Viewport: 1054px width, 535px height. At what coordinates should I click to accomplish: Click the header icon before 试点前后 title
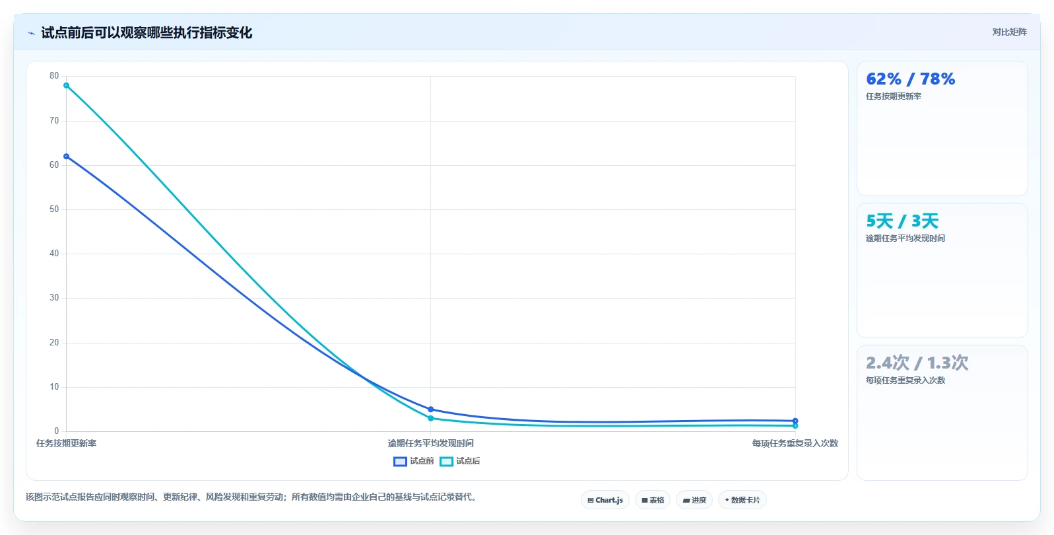(31, 33)
